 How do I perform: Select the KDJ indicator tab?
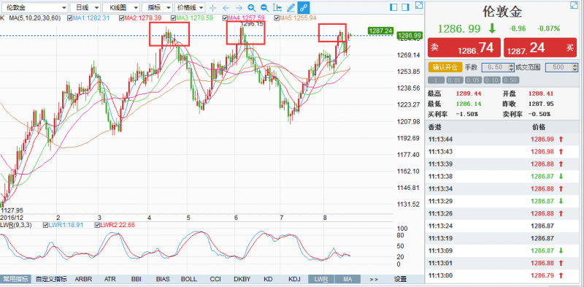(295, 279)
